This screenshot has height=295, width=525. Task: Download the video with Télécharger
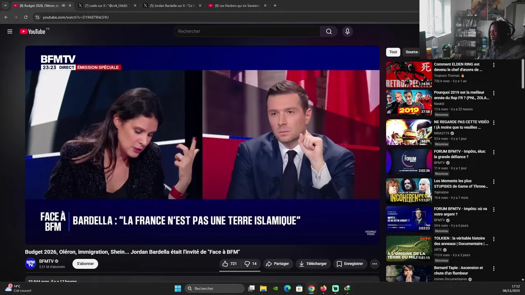(x=313, y=264)
